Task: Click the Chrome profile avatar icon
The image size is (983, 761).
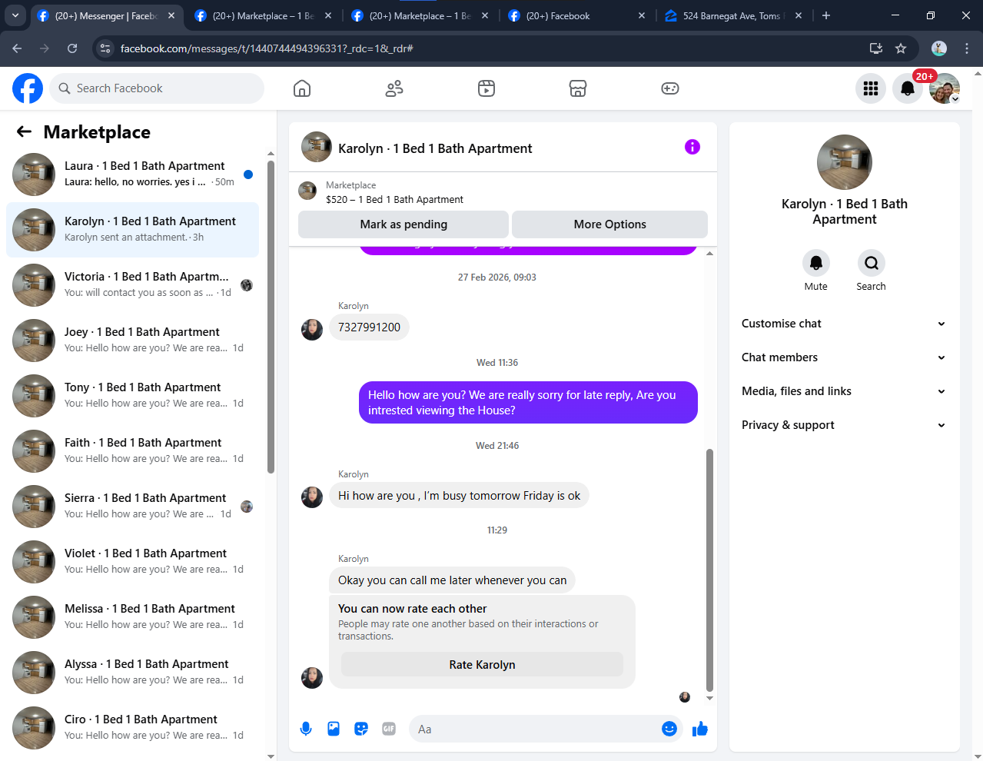Action: point(939,48)
